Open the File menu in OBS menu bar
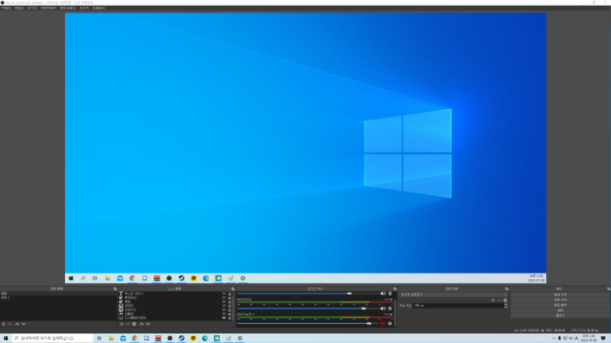The height and width of the screenshot is (343, 611). [x=6, y=8]
